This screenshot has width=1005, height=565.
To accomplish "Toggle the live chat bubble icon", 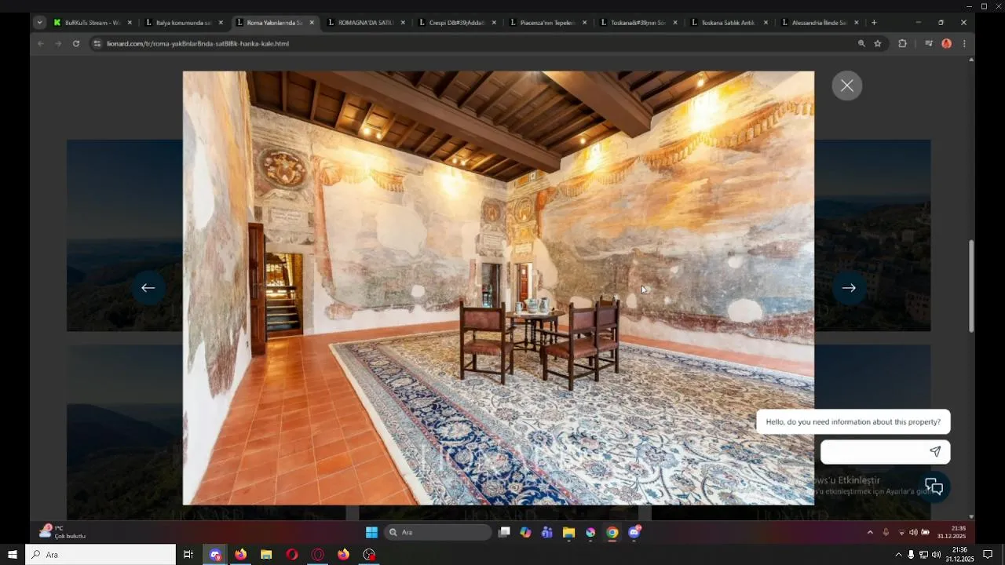I will pyautogui.click(x=934, y=487).
